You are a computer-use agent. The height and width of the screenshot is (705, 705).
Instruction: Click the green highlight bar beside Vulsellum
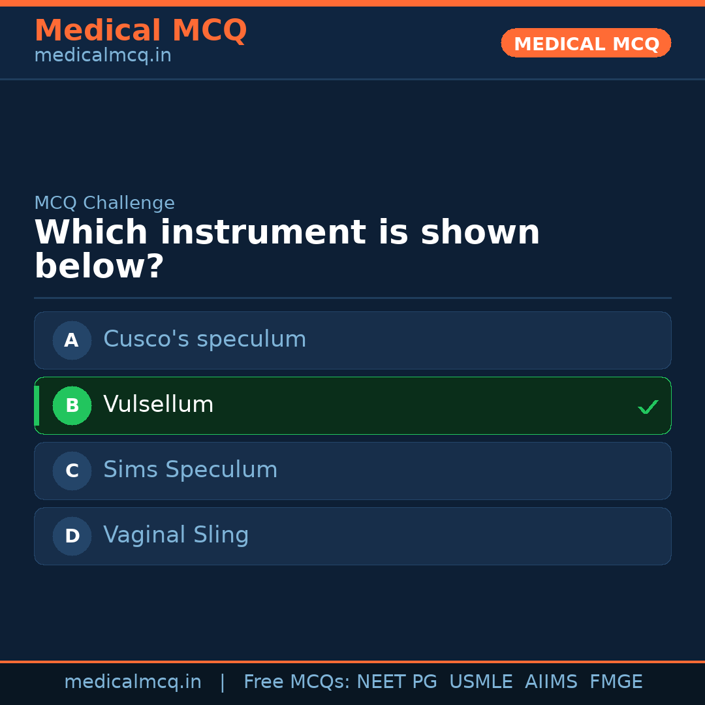pyautogui.click(x=36, y=405)
